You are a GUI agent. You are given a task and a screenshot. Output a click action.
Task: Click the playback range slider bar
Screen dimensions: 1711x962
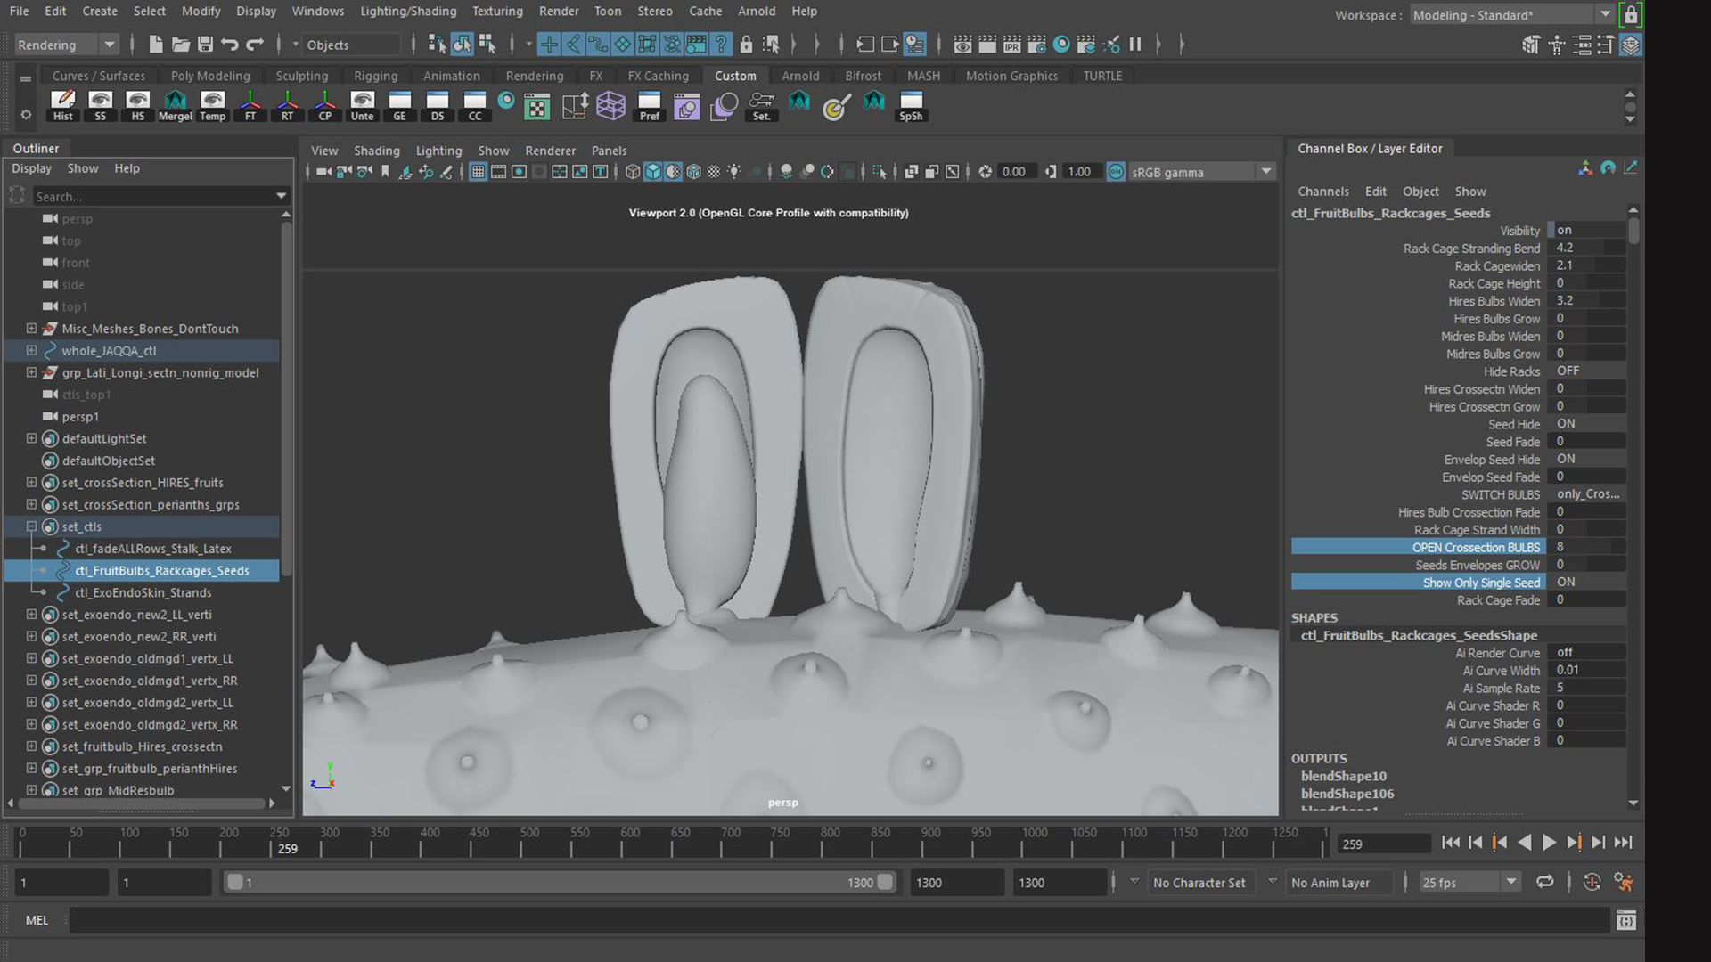(558, 882)
